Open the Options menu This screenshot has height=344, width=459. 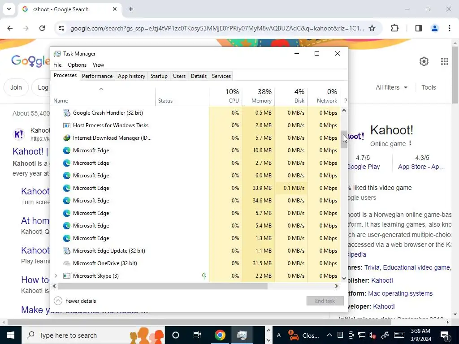click(x=77, y=65)
